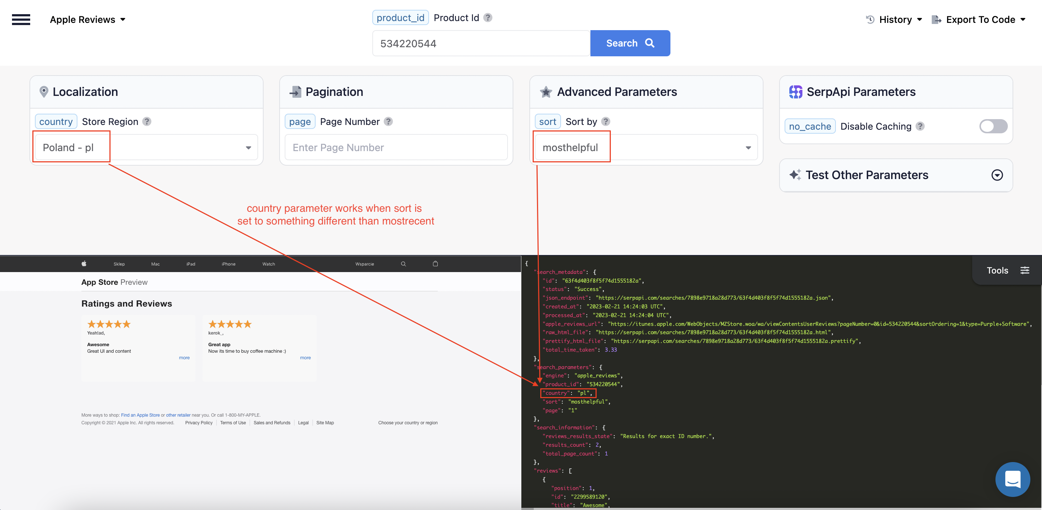
Task: Click more on the Great app review
Action: [305, 358]
